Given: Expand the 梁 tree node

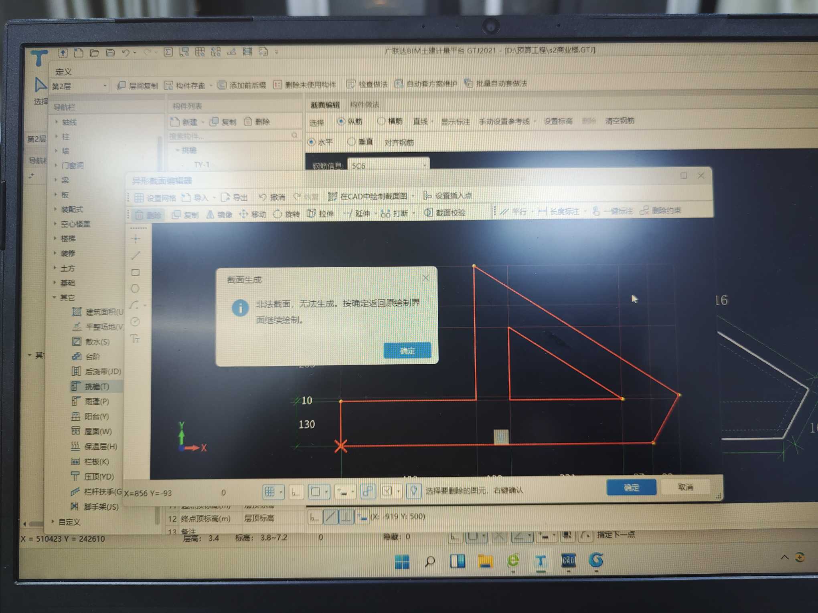Looking at the screenshot, I should (55, 180).
